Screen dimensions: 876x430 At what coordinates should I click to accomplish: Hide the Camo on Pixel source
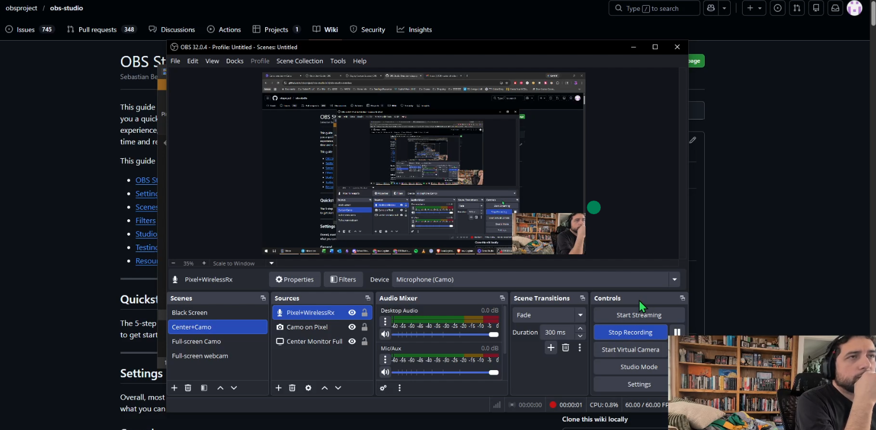(352, 327)
